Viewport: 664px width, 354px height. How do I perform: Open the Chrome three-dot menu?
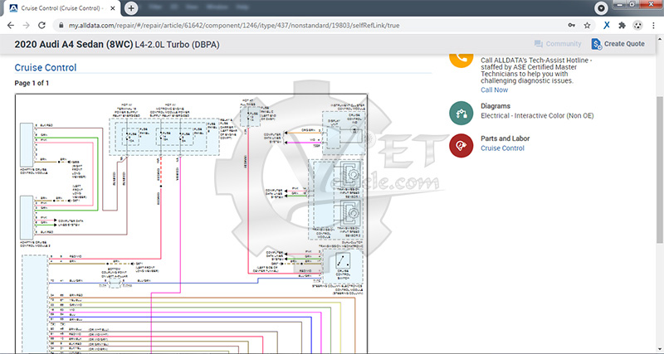pos(654,26)
